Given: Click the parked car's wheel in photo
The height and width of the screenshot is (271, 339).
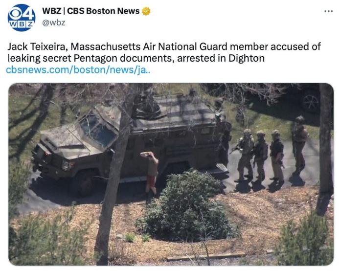Looking at the screenshot, I should (x=311, y=103).
